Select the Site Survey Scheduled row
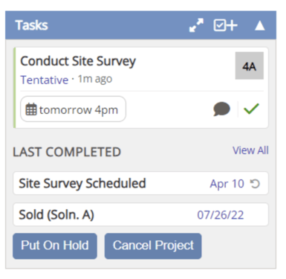 [x=140, y=184]
